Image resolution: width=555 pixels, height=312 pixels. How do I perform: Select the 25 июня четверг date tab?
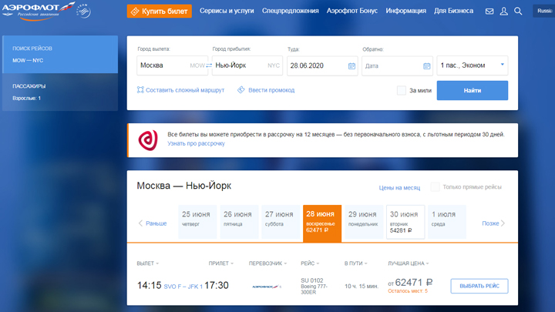(197, 222)
